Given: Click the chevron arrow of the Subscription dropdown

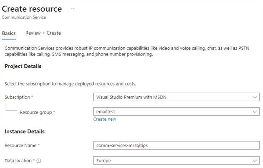Looking at the screenshot, I should coord(254,97).
